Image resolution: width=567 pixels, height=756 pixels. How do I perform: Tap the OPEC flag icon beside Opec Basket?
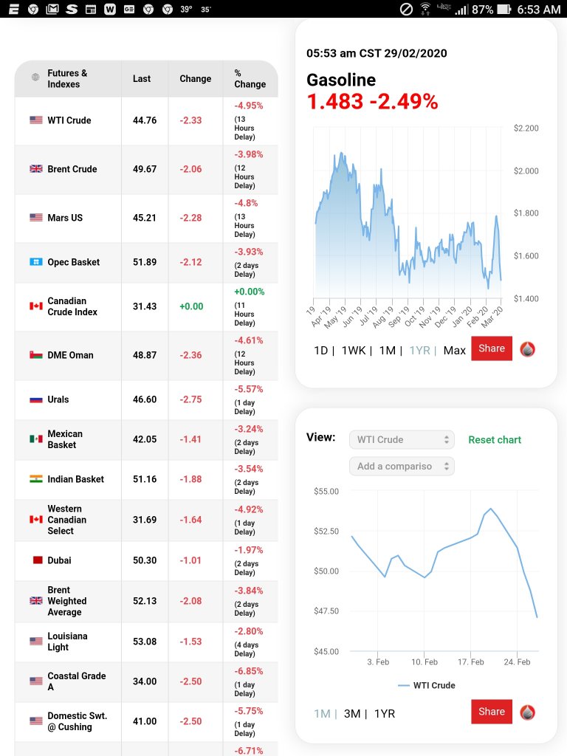[36, 262]
